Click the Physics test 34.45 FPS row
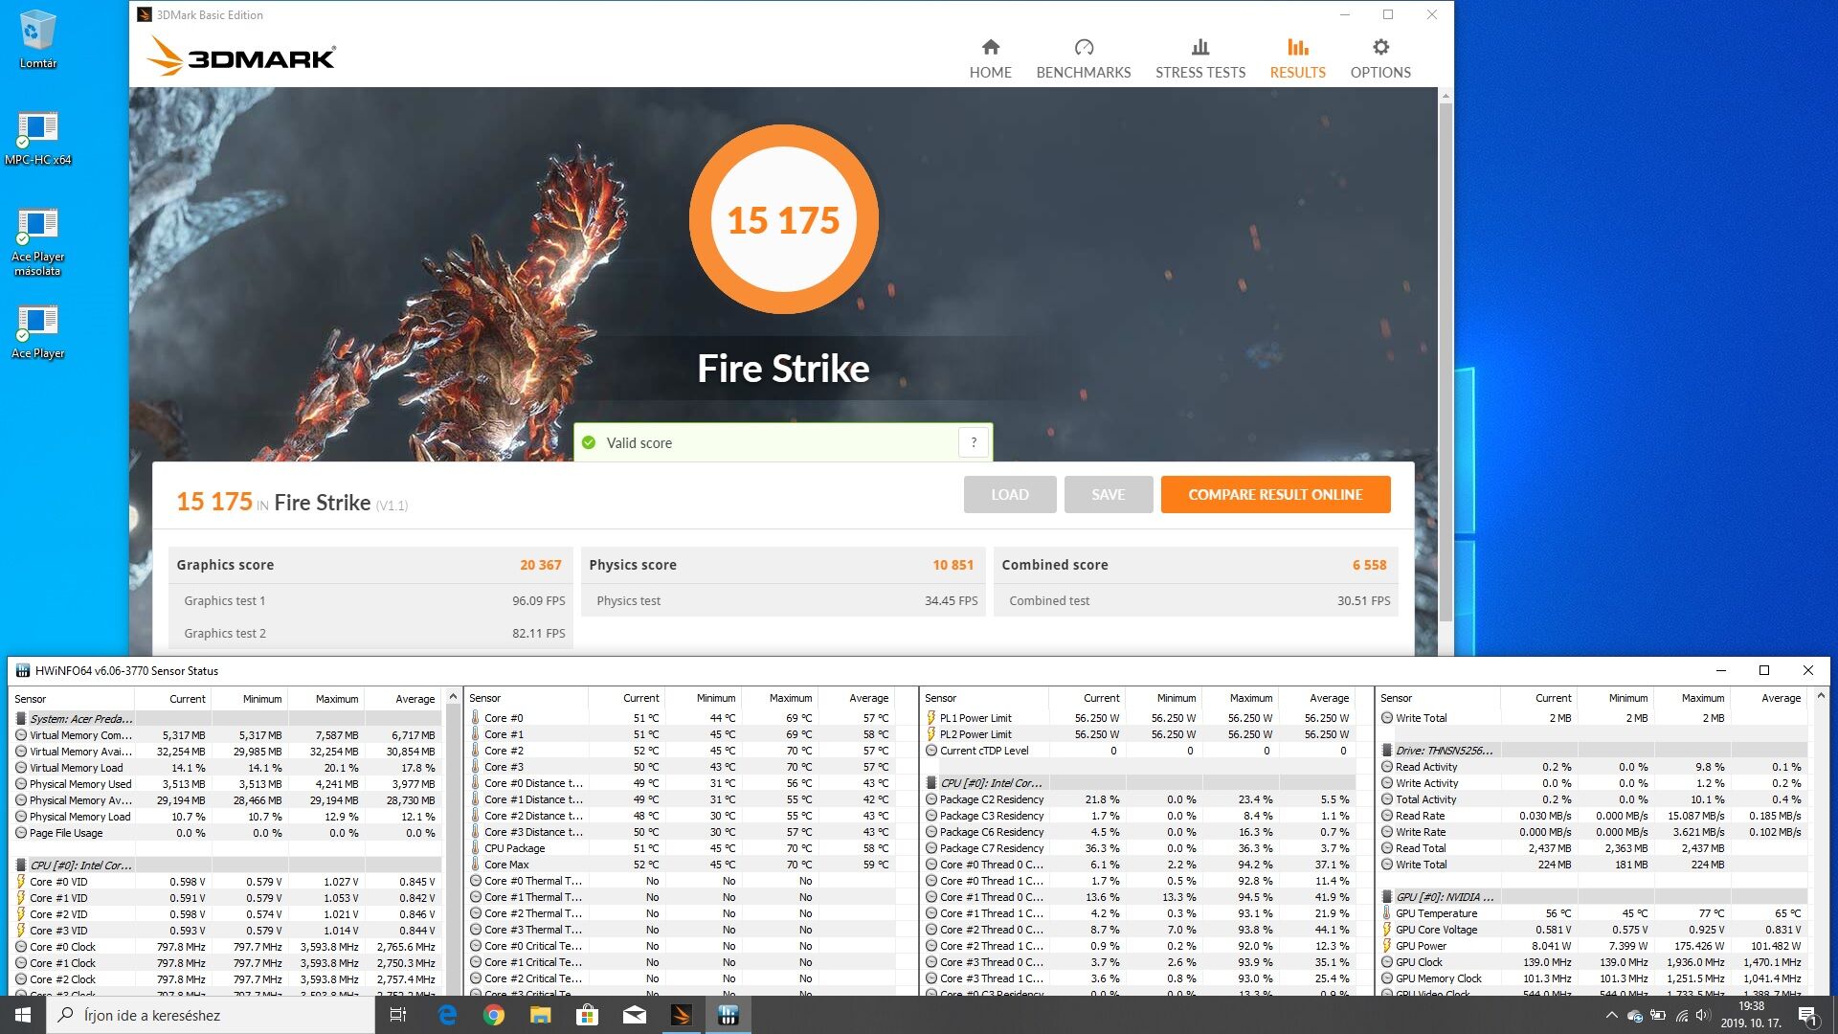1838x1034 pixels. pyautogui.click(x=782, y=600)
